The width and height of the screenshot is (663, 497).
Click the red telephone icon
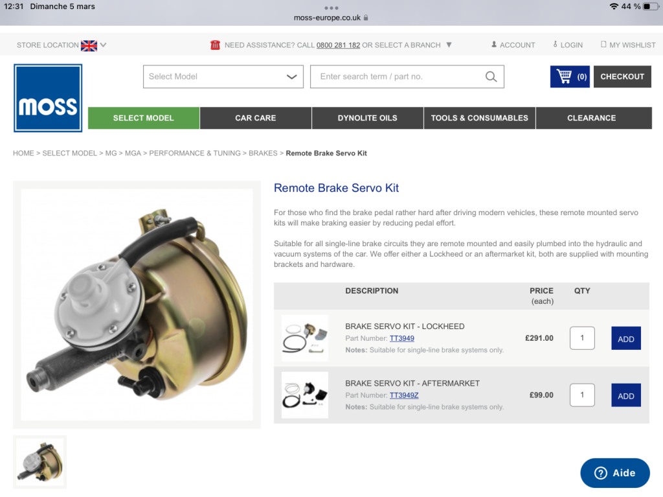215,45
